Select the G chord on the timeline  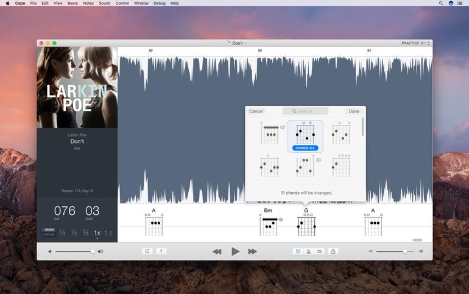click(306, 223)
